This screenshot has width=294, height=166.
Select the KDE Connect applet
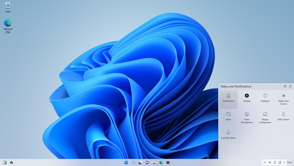coord(283,117)
